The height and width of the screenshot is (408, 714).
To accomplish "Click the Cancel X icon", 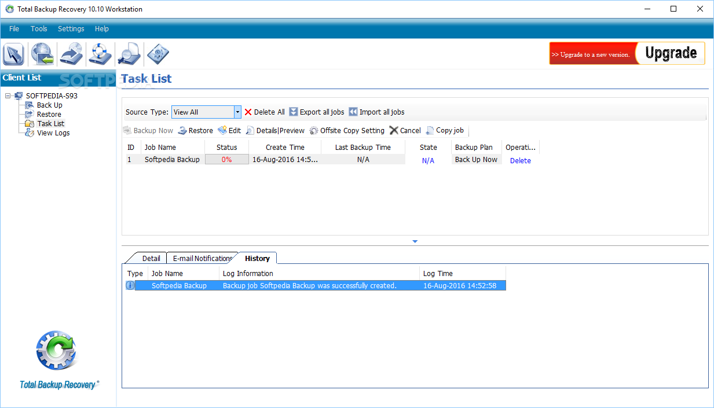I will 394,131.
